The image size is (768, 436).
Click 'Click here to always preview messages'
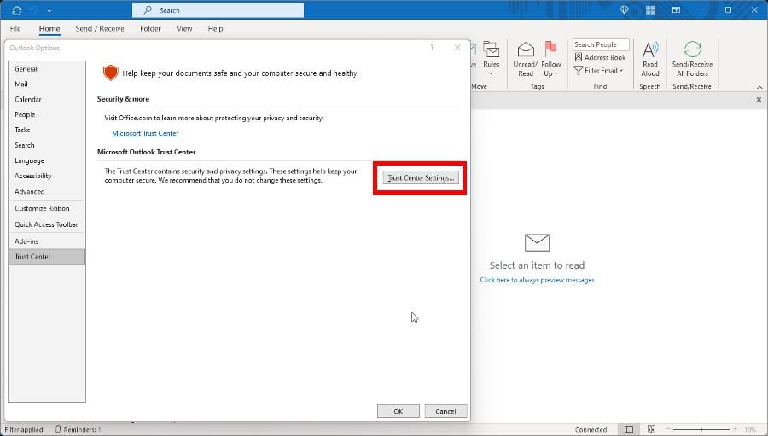coord(537,280)
